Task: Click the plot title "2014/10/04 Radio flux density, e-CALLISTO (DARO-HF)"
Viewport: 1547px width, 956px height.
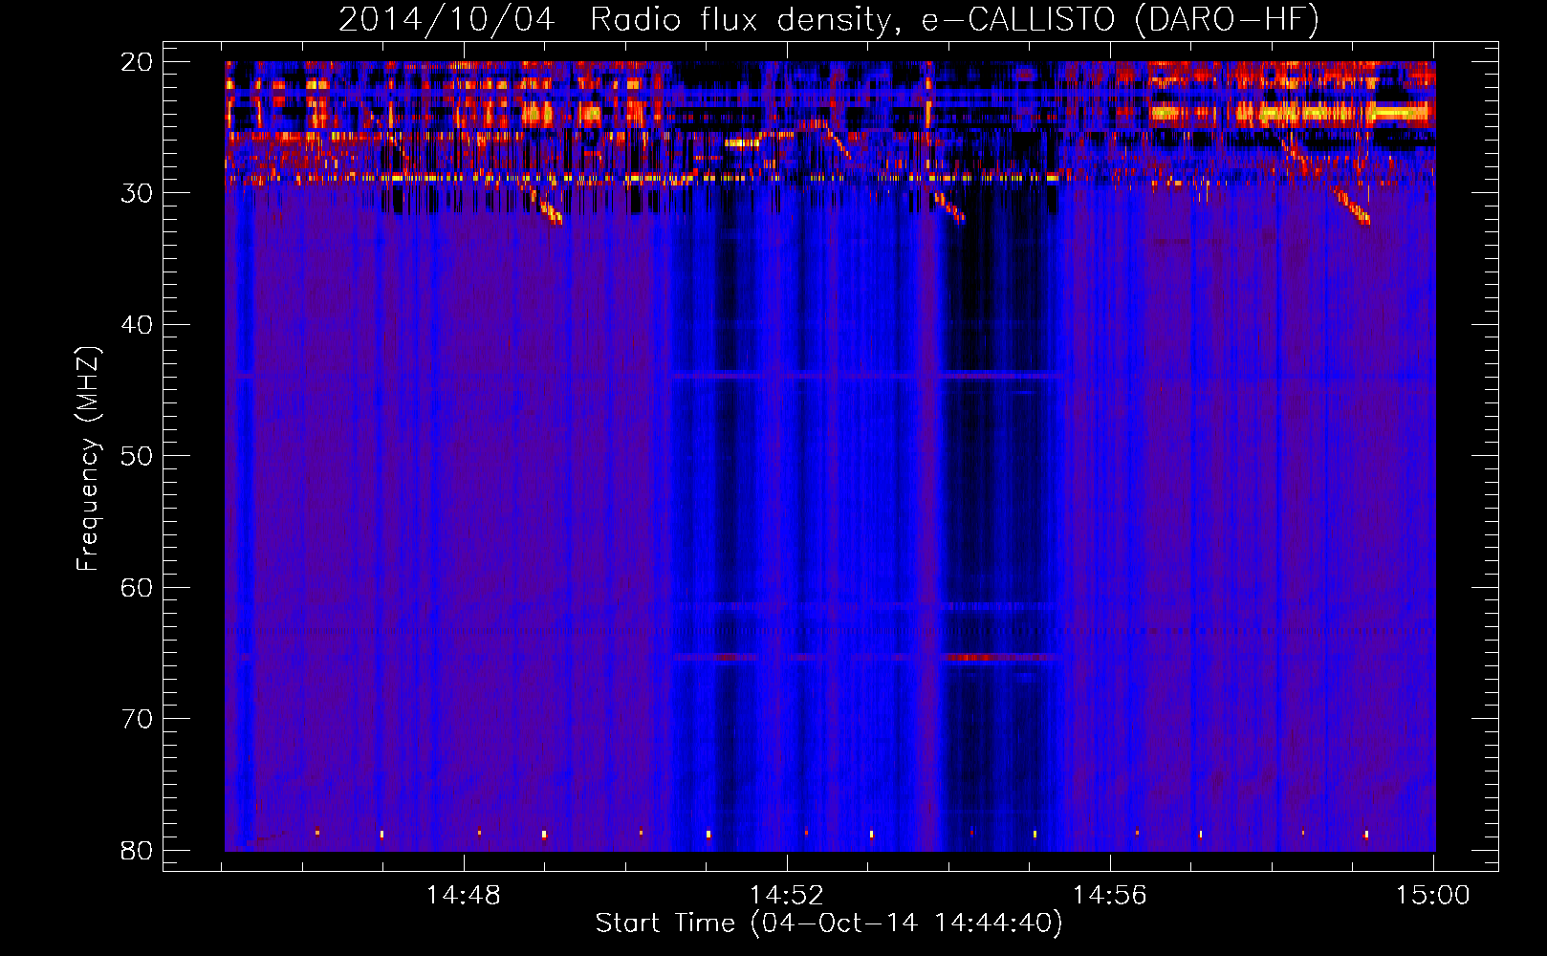Action: click(x=829, y=19)
